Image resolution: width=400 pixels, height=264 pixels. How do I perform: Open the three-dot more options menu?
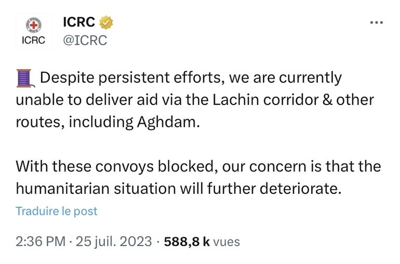pyautogui.click(x=376, y=23)
